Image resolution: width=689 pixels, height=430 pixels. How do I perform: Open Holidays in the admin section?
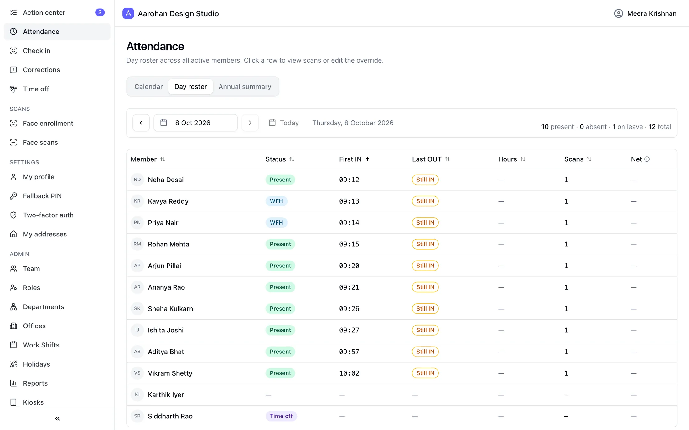pyautogui.click(x=57, y=364)
